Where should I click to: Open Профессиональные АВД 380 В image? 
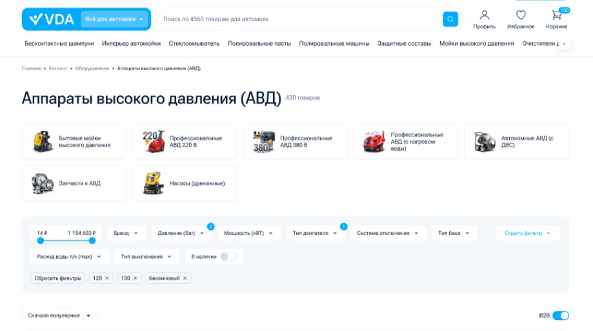(264, 142)
